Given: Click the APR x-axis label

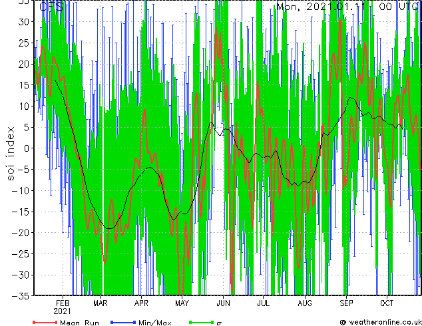Looking at the screenshot, I should [x=141, y=303].
